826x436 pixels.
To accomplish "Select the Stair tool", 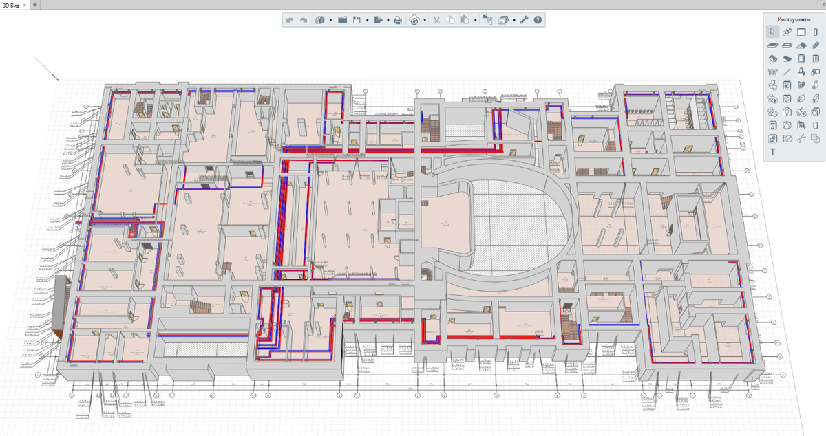I will coord(772,58).
